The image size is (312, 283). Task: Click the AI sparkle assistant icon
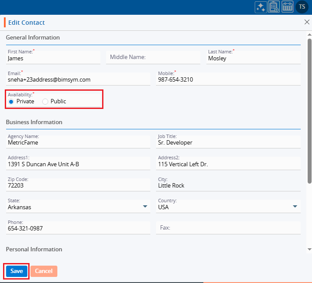(x=261, y=7)
